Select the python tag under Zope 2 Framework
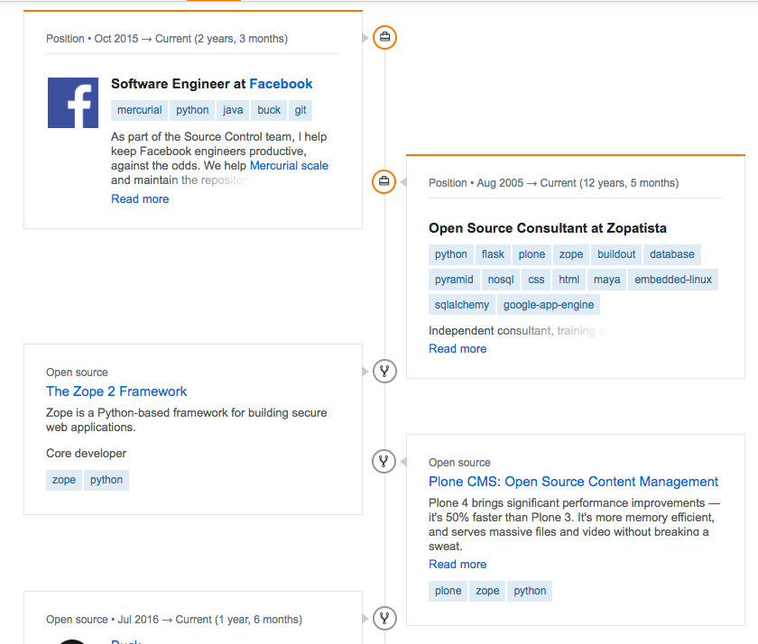Viewport: 758px width, 644px height. click(106, 480)
